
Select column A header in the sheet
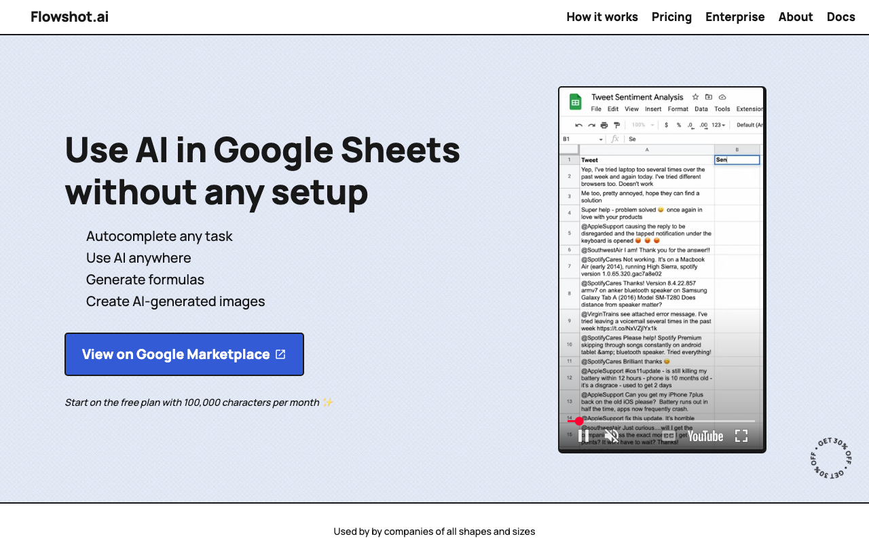coord(647,149)
